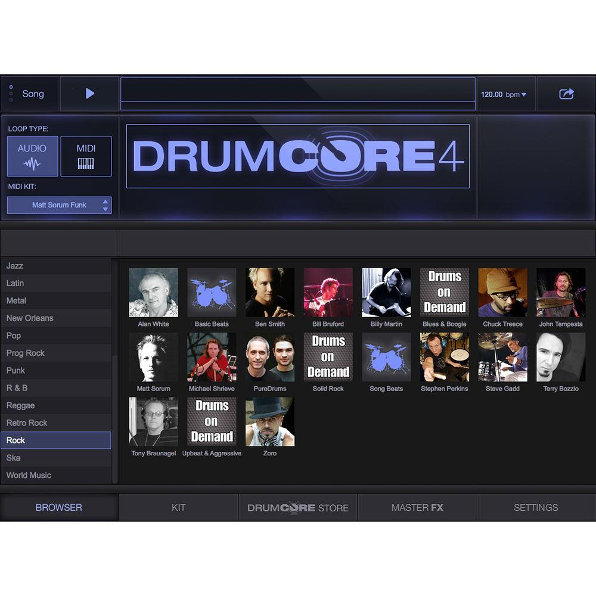596x596 pixels.
Task: Click the SETTINGS button
Action: (x=535, y=507)
